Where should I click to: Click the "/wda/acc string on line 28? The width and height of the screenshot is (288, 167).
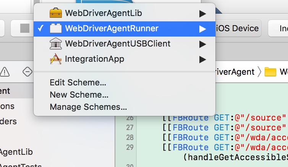(x=263, y=138)
